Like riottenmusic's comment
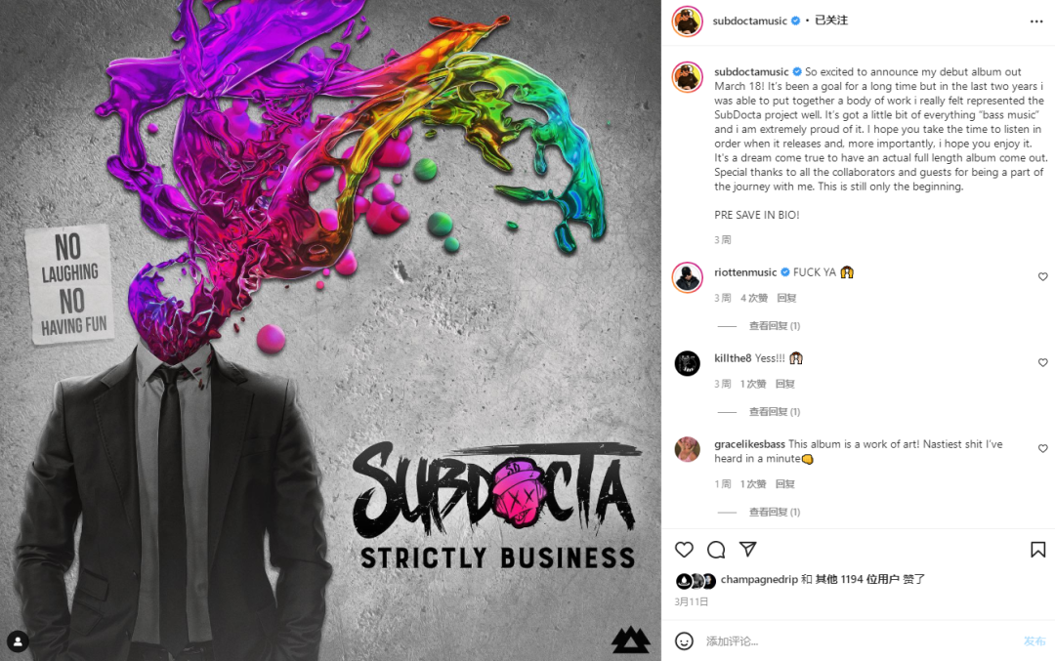 click(x=1042, y=276)
